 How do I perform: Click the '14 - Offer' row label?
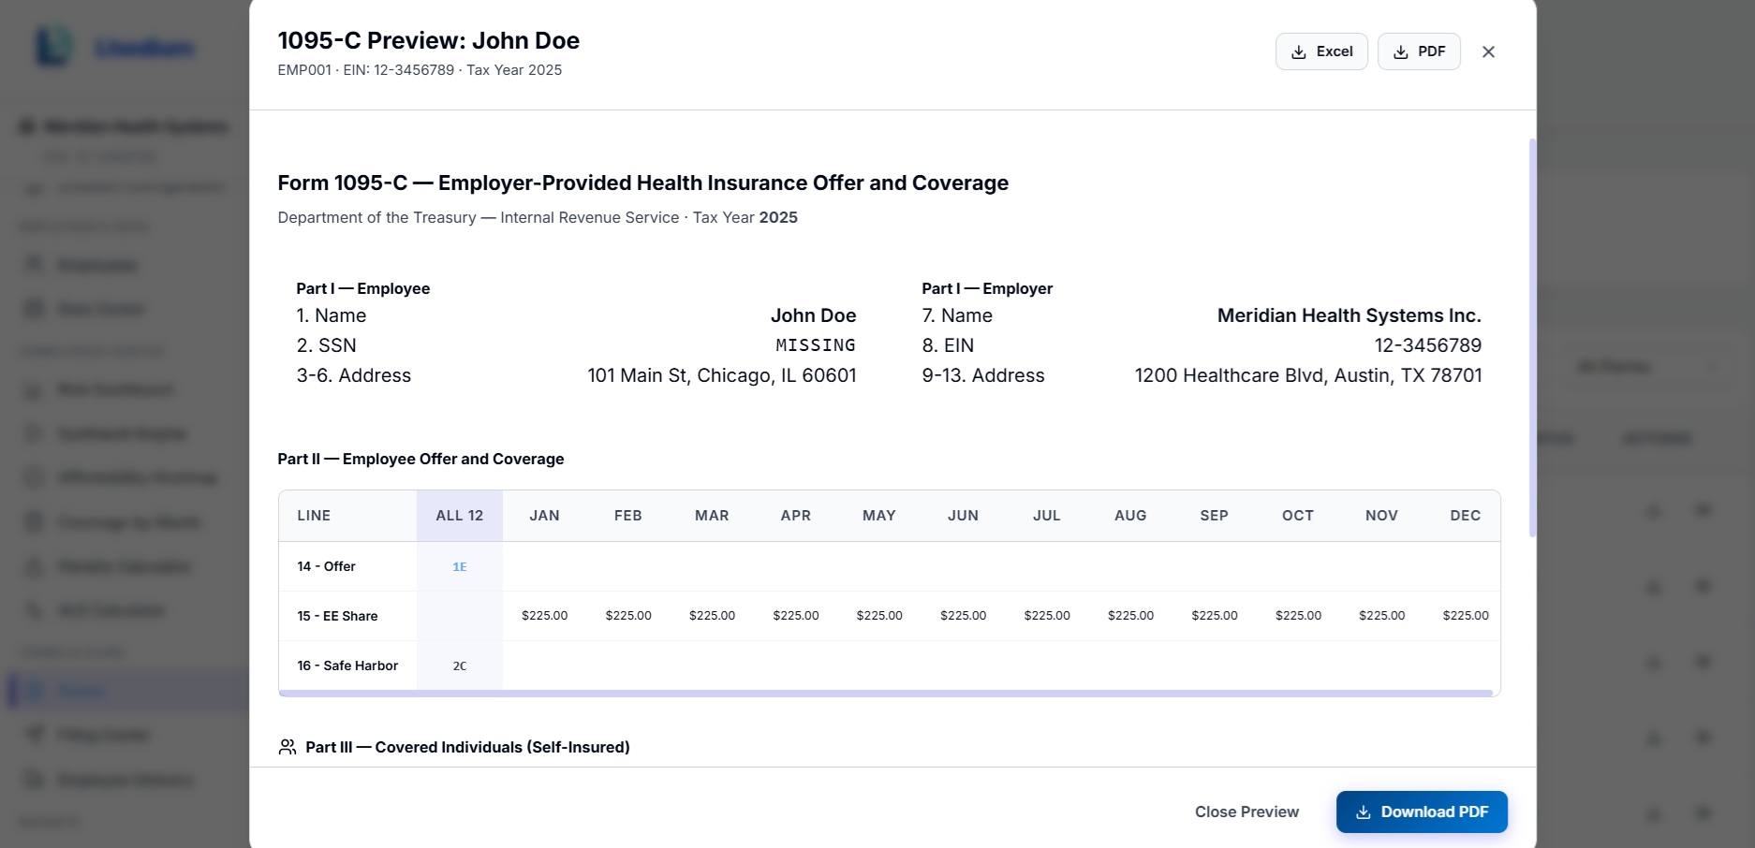tap(326, 566)
